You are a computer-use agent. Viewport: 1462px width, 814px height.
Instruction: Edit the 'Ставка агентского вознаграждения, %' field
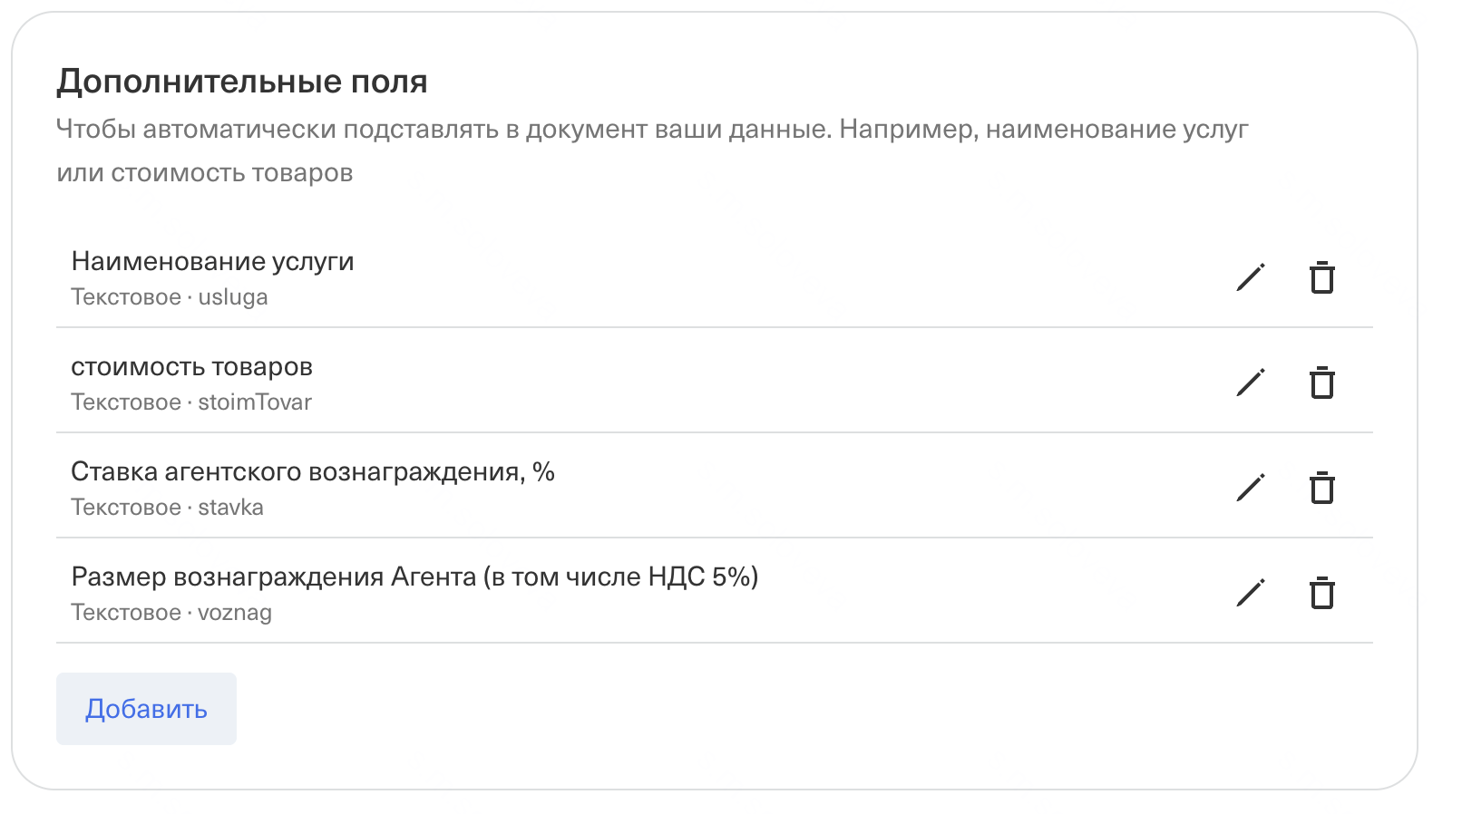1250,488
